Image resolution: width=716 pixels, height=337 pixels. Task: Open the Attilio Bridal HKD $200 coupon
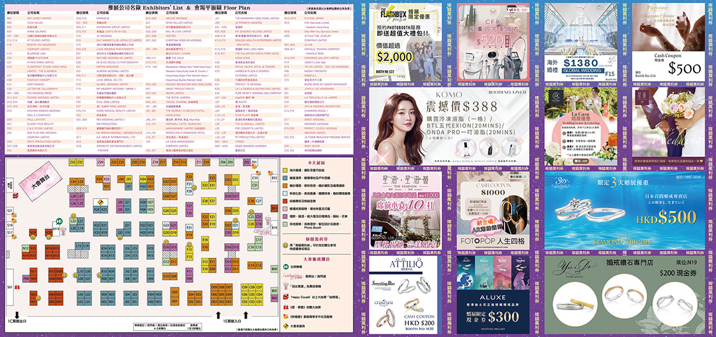[x=405, y=295]
